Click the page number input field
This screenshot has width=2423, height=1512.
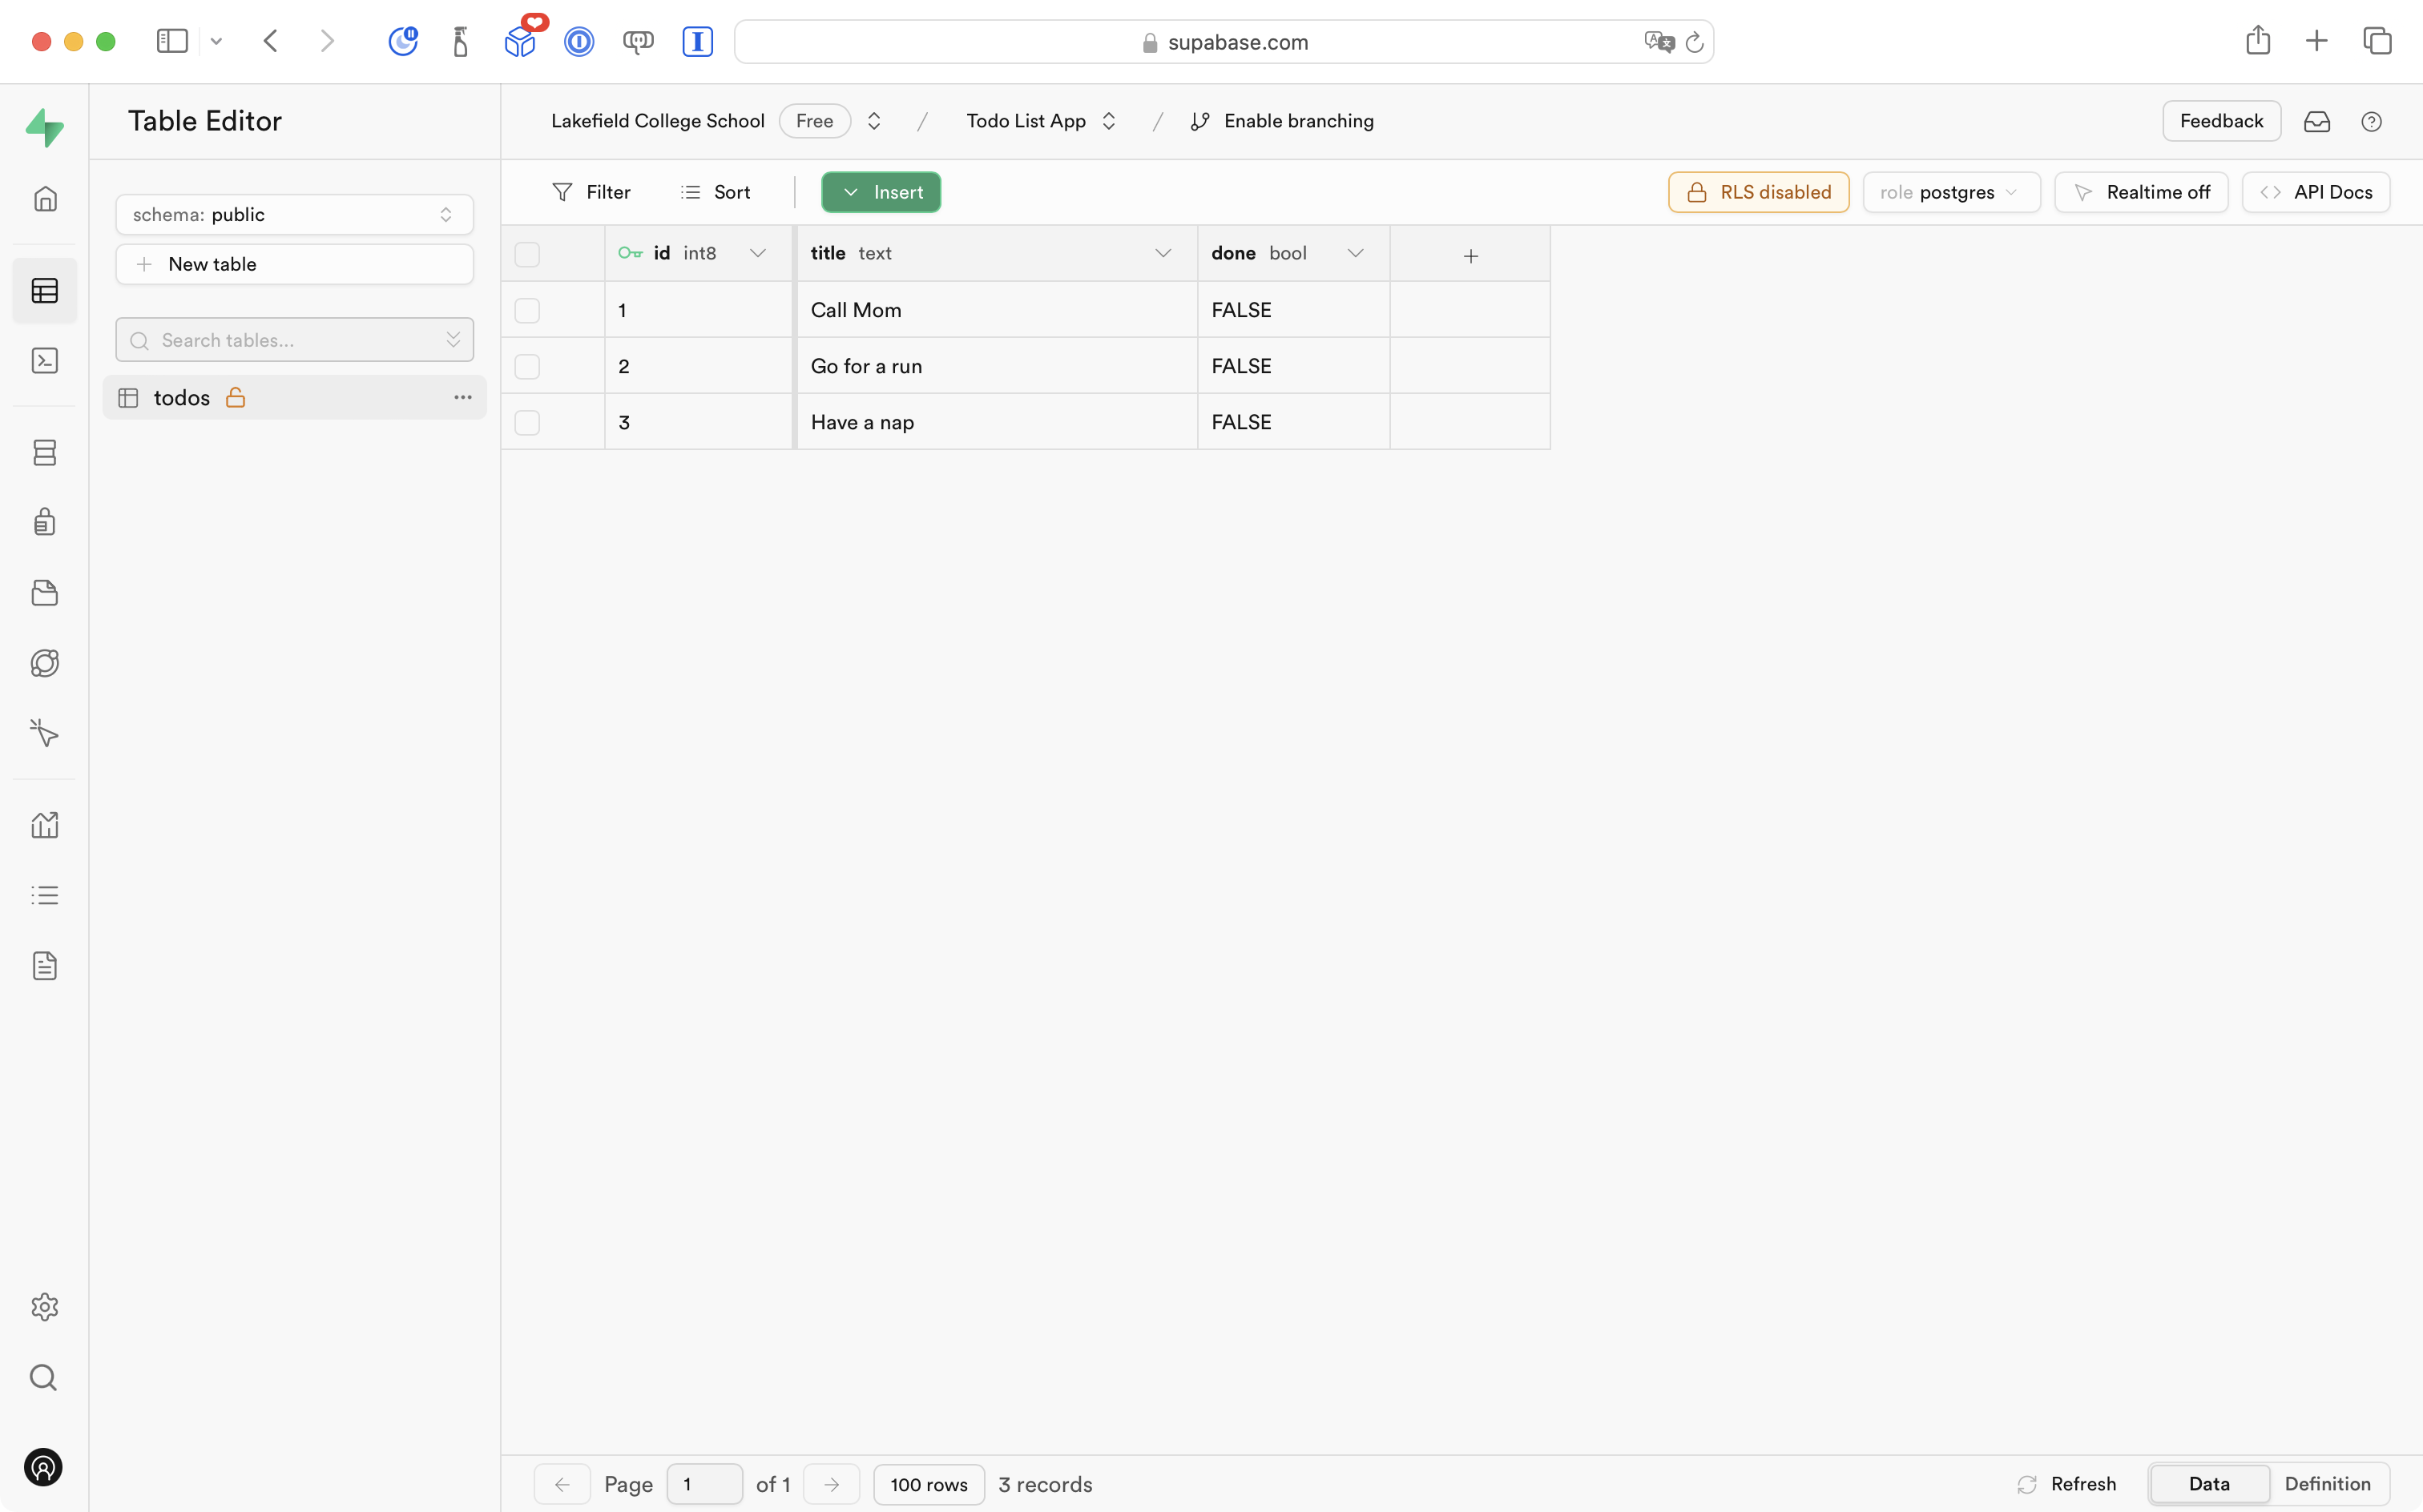704,1484
